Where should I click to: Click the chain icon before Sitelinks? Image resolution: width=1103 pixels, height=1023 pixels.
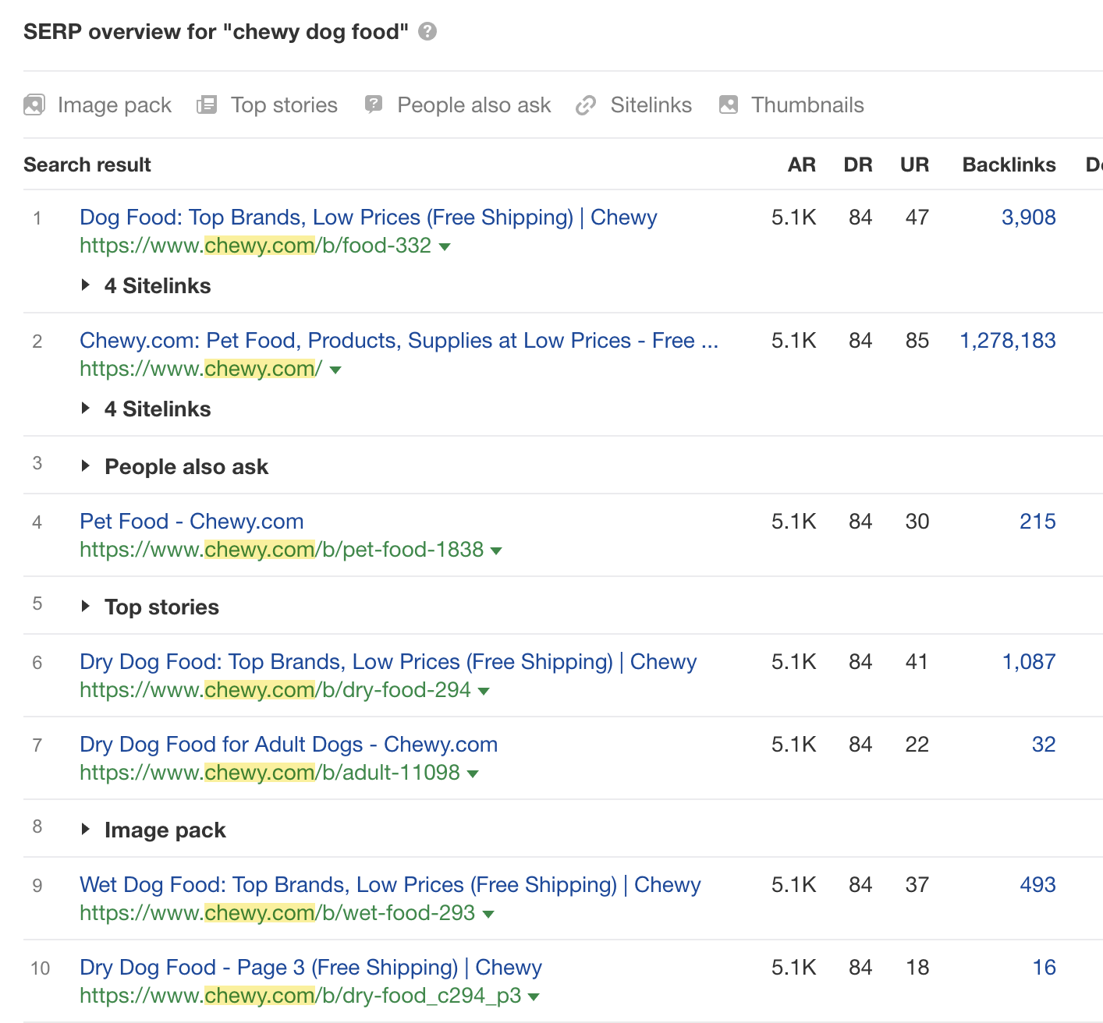pyautogui.click(x=585, y=104)
